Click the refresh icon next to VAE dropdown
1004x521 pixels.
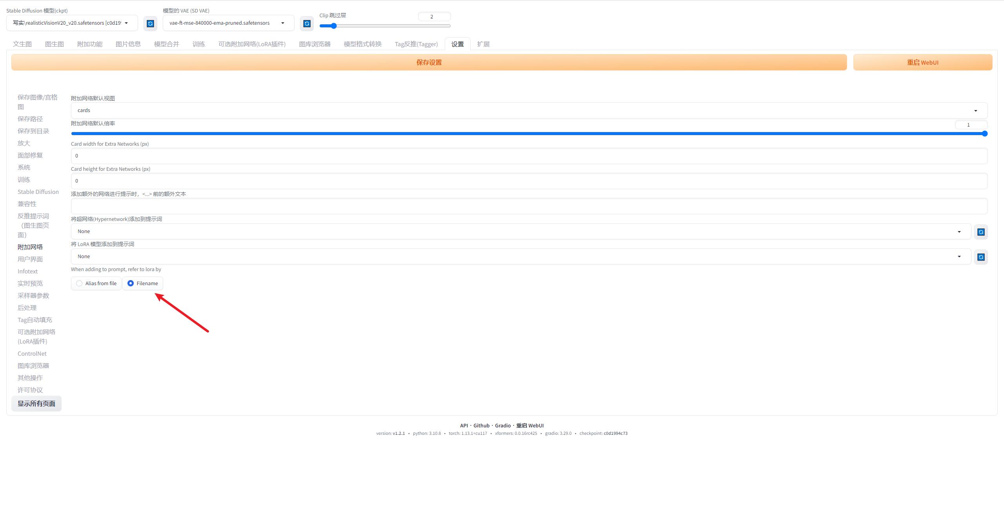[306, 23]
